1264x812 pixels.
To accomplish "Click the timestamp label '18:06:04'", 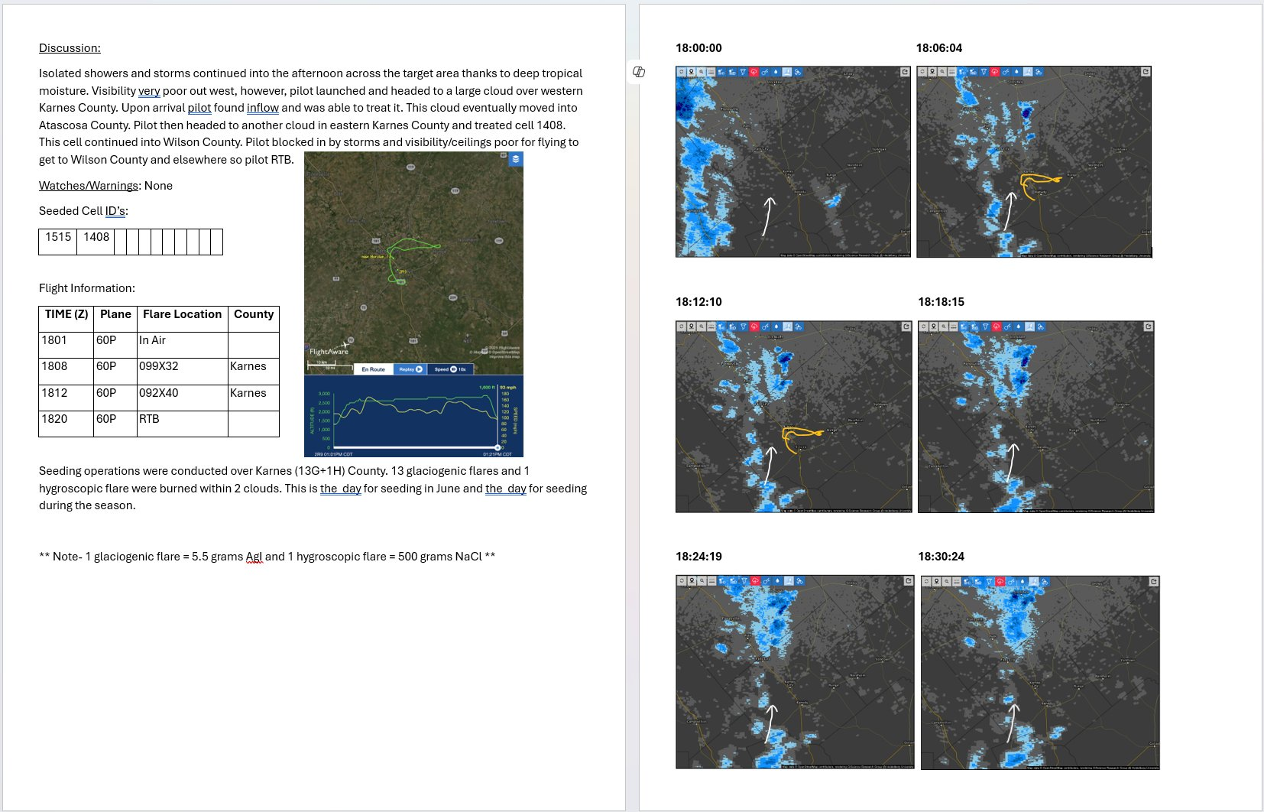I will pos(939,48).
